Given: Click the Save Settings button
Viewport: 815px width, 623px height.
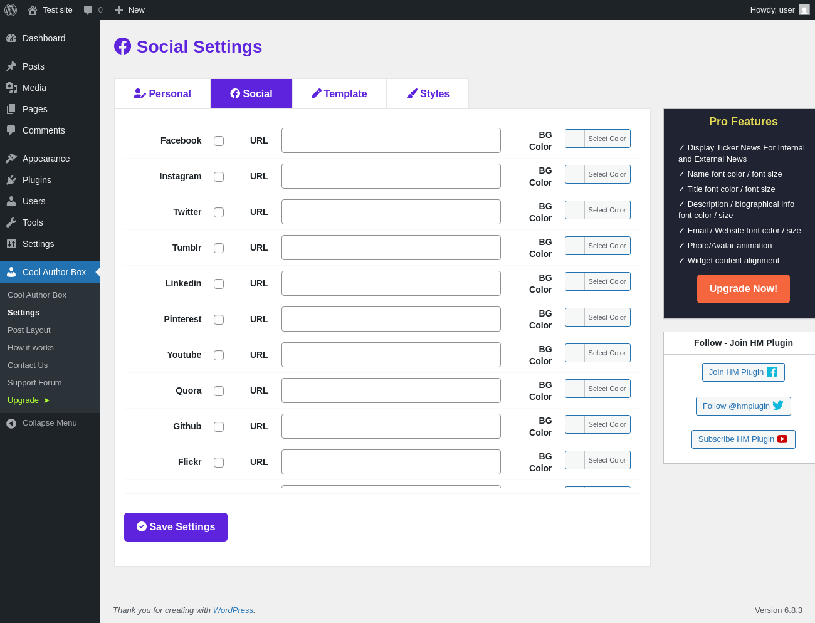Looking at the screenshot, I should pos(176,527).
